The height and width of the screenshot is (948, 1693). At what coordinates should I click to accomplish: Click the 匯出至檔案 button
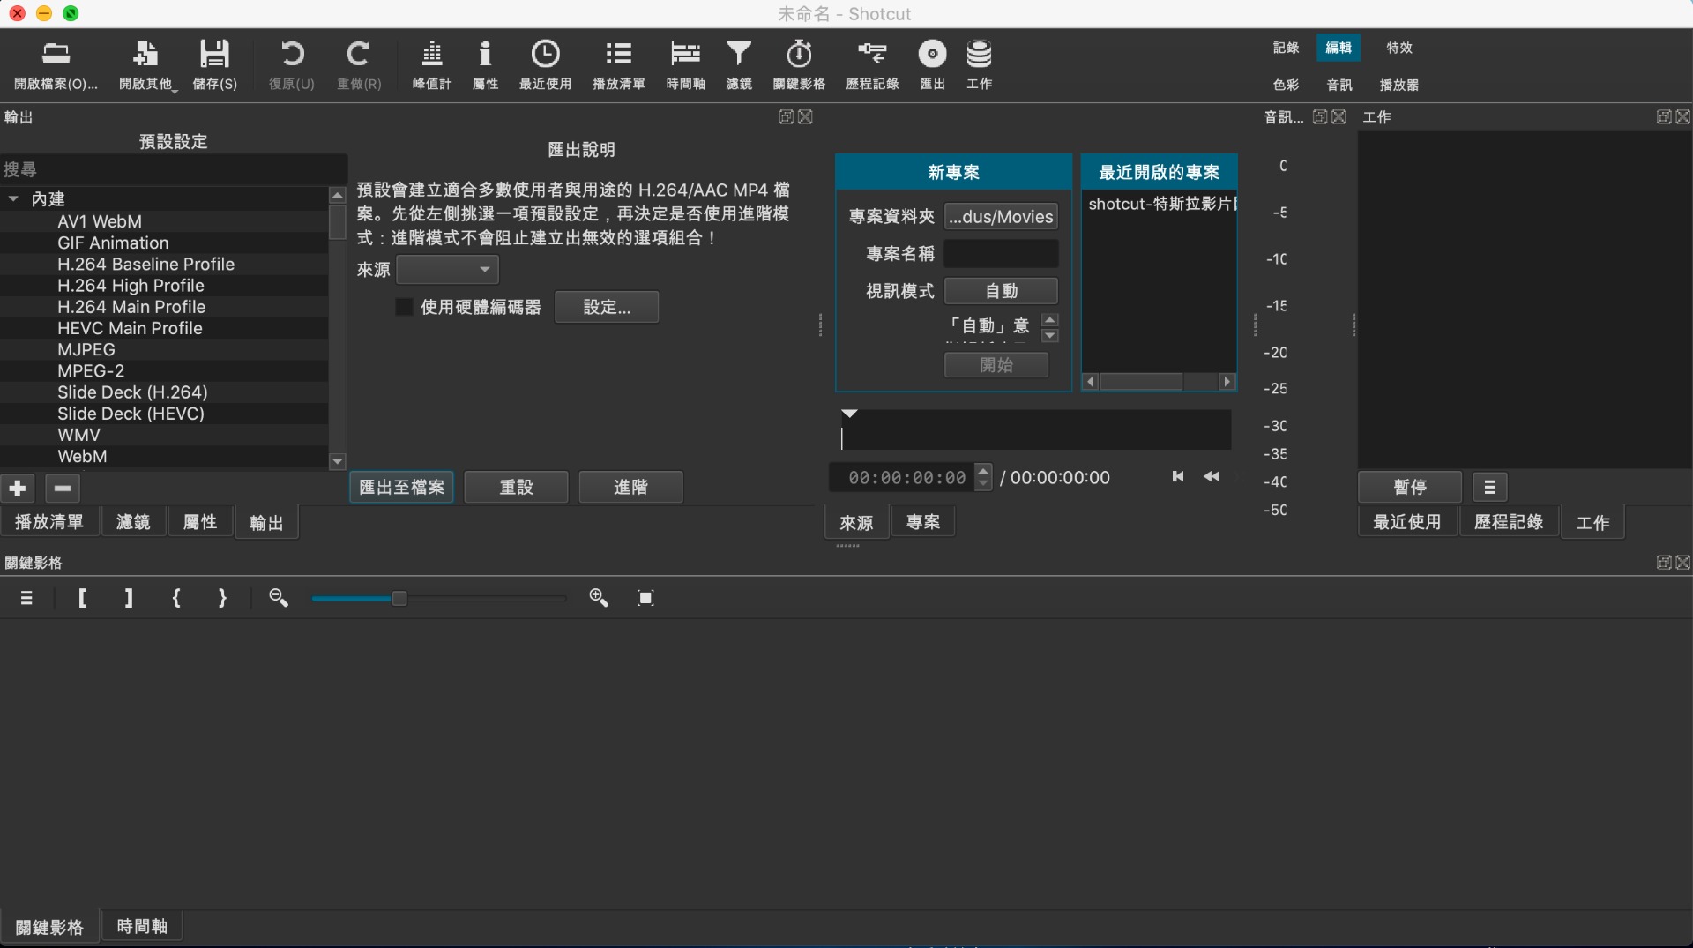point(401,487)
